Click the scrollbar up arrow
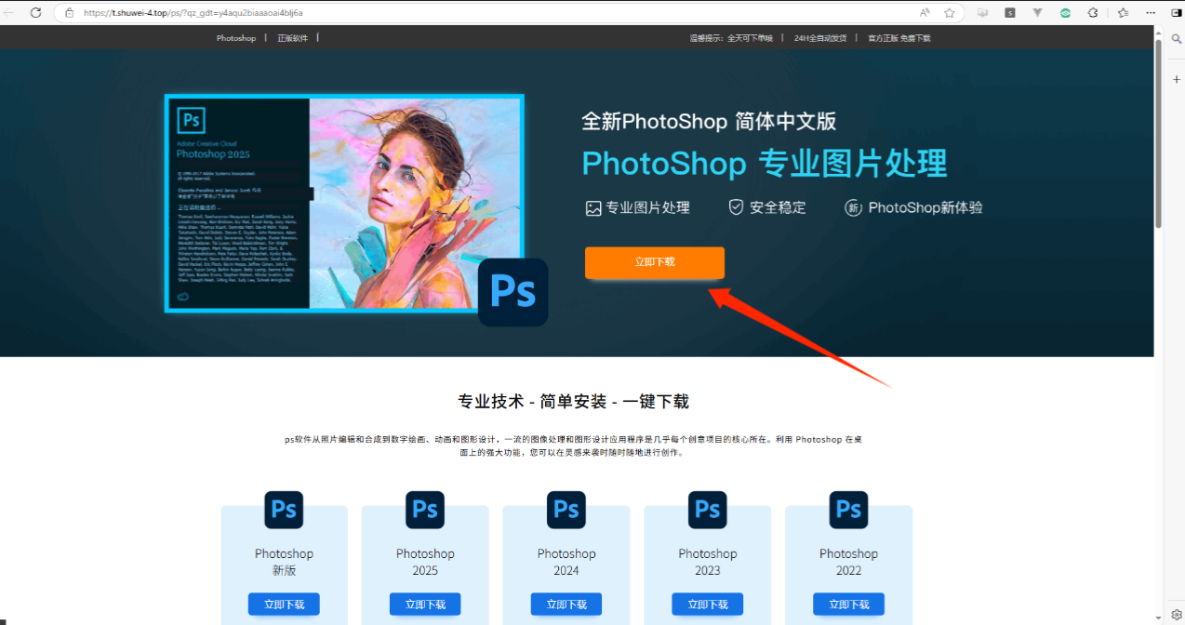This screenshot has height=625, width=1185. [x=1159, y=33]
